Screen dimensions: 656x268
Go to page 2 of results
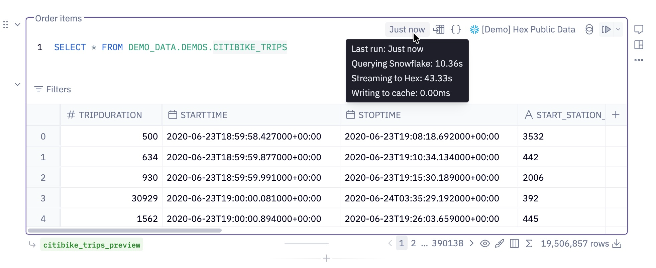point(414,243)
